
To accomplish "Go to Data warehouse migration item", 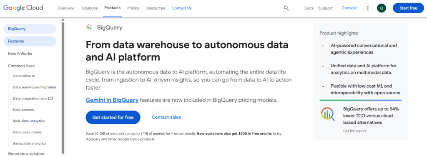I will (34, 87).
